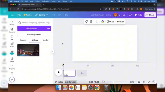Open the Elements sidebar panel
Screen dimensions: 165x92
click(12, 30)
